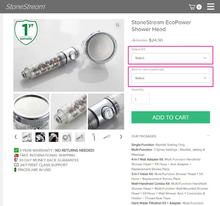Focus the Quantity input field
This screenshot has width=220, height=206.
coord(140,99)
